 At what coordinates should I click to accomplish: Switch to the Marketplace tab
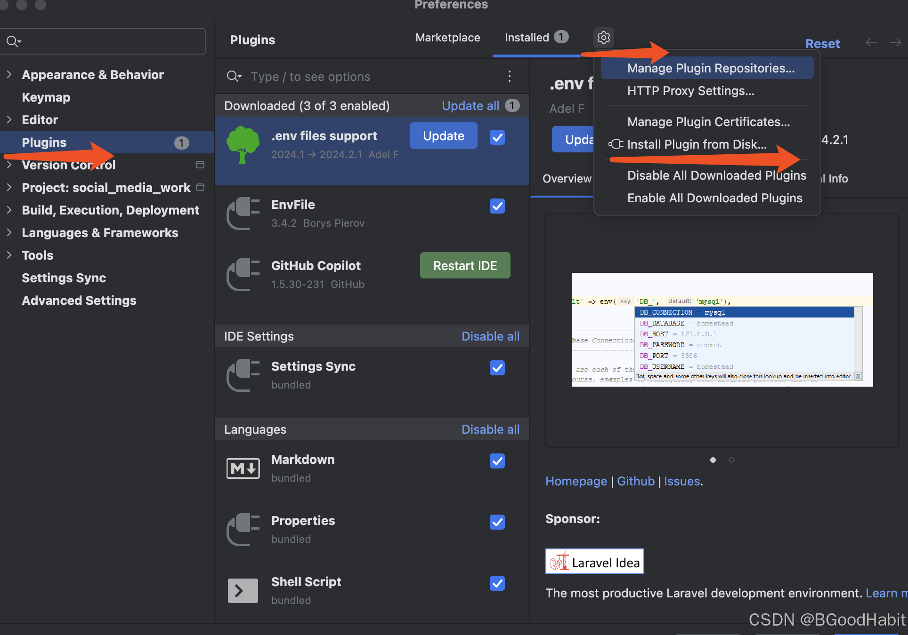tap(447, 37)
